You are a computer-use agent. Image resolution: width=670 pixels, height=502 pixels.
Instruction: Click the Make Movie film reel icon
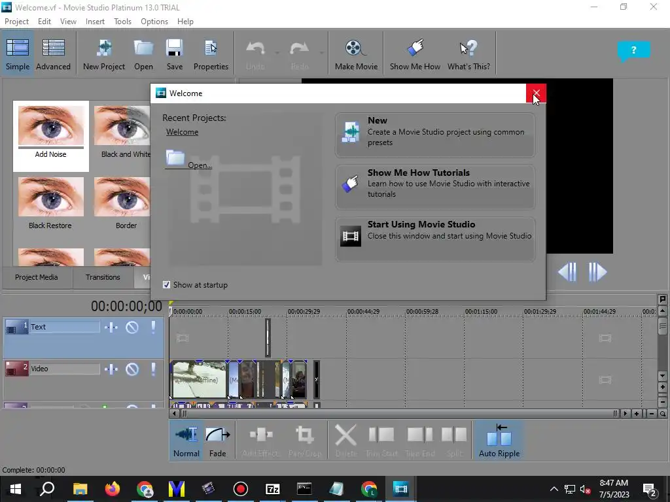click(356, 54)
